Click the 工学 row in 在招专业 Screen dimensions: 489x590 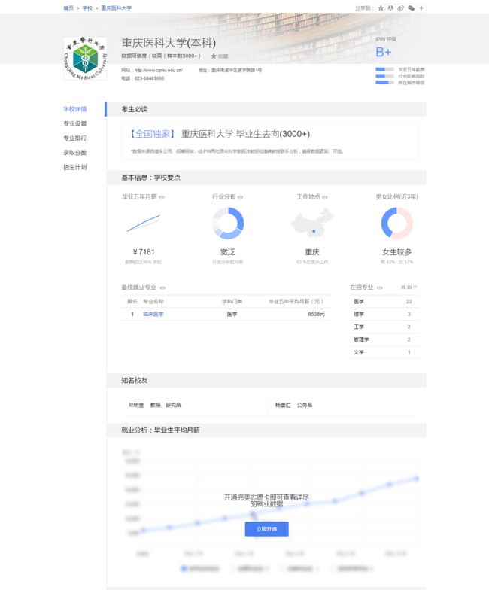coord(384,327)
